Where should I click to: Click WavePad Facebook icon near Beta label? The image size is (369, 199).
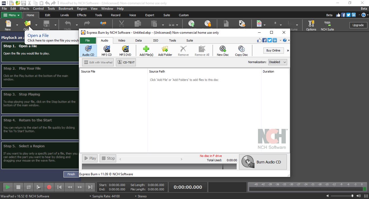click(343, 15)
